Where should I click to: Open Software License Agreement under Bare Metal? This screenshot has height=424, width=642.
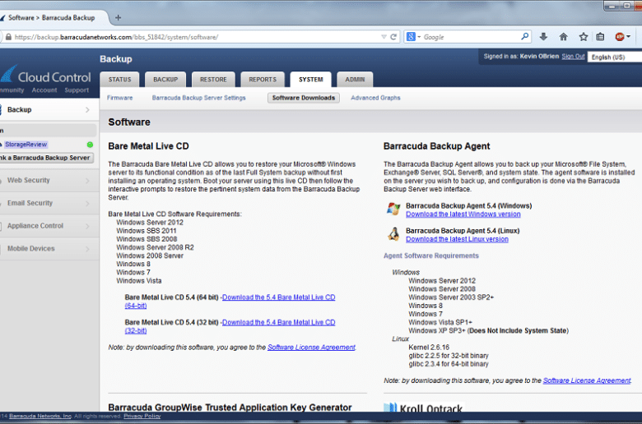point(311,347)
